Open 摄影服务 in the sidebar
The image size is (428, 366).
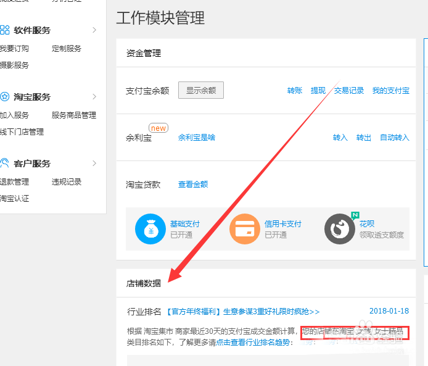tap(14, 65)
